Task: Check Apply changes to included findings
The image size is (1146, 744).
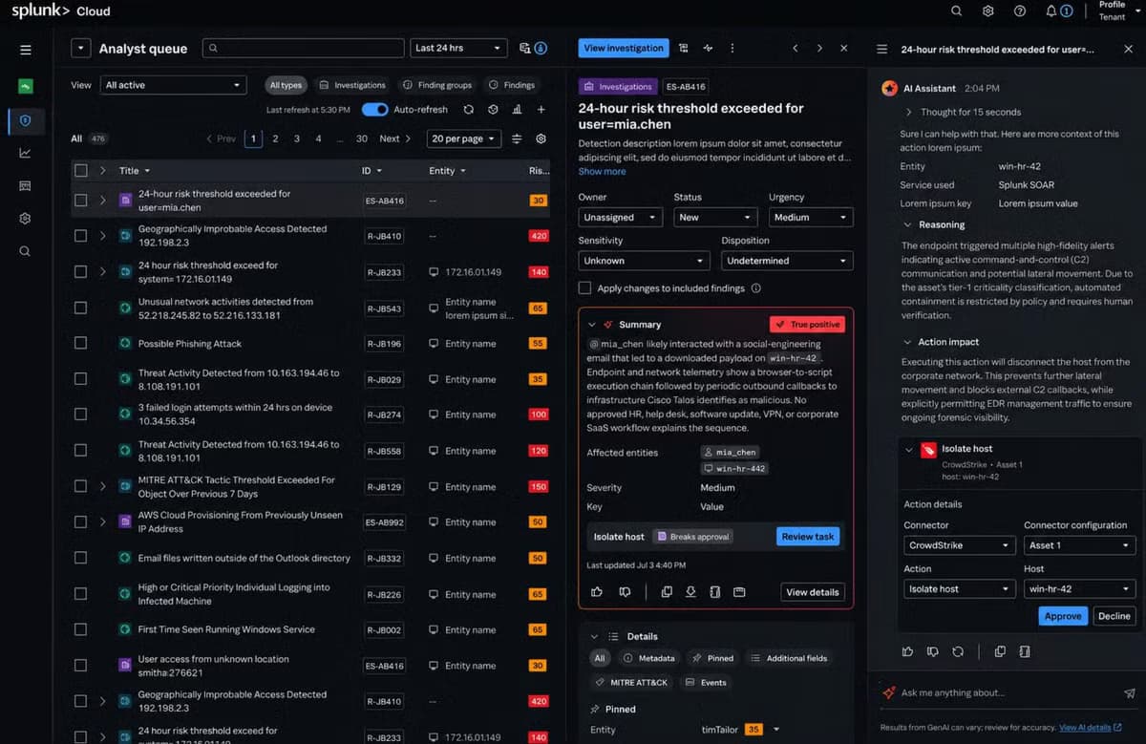Action: click(x=584, y=287)
